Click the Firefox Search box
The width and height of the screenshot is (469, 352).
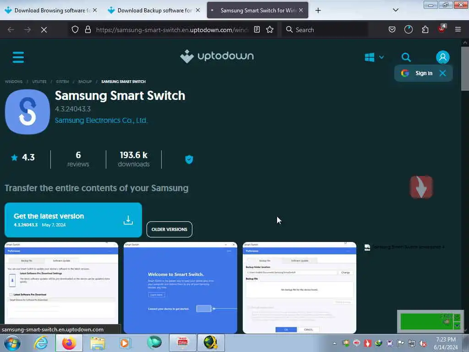325,30
